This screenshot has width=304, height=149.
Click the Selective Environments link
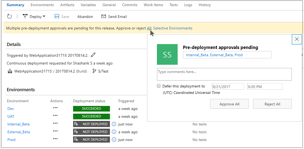coord(173,28)
